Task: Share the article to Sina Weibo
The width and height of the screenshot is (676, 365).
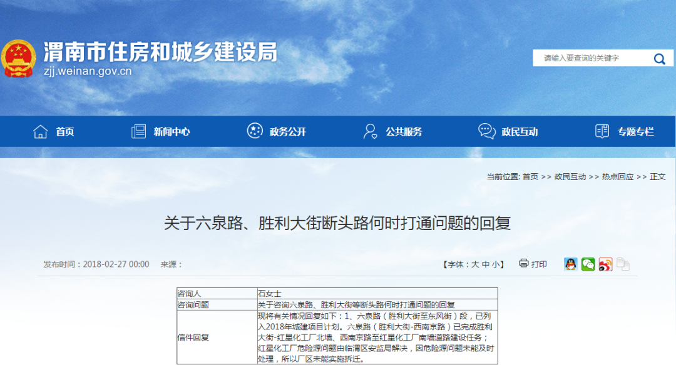Action: pyautogui.click(x=605, y=264)
